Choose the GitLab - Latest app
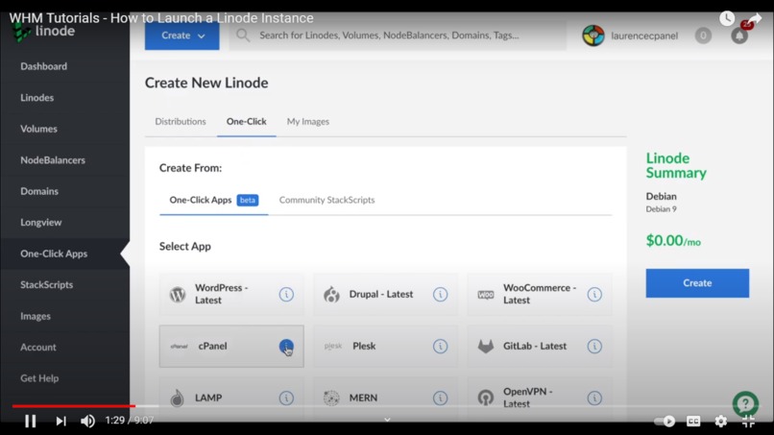Viewport: 774px width, 435px height. (x=540, y=346)
